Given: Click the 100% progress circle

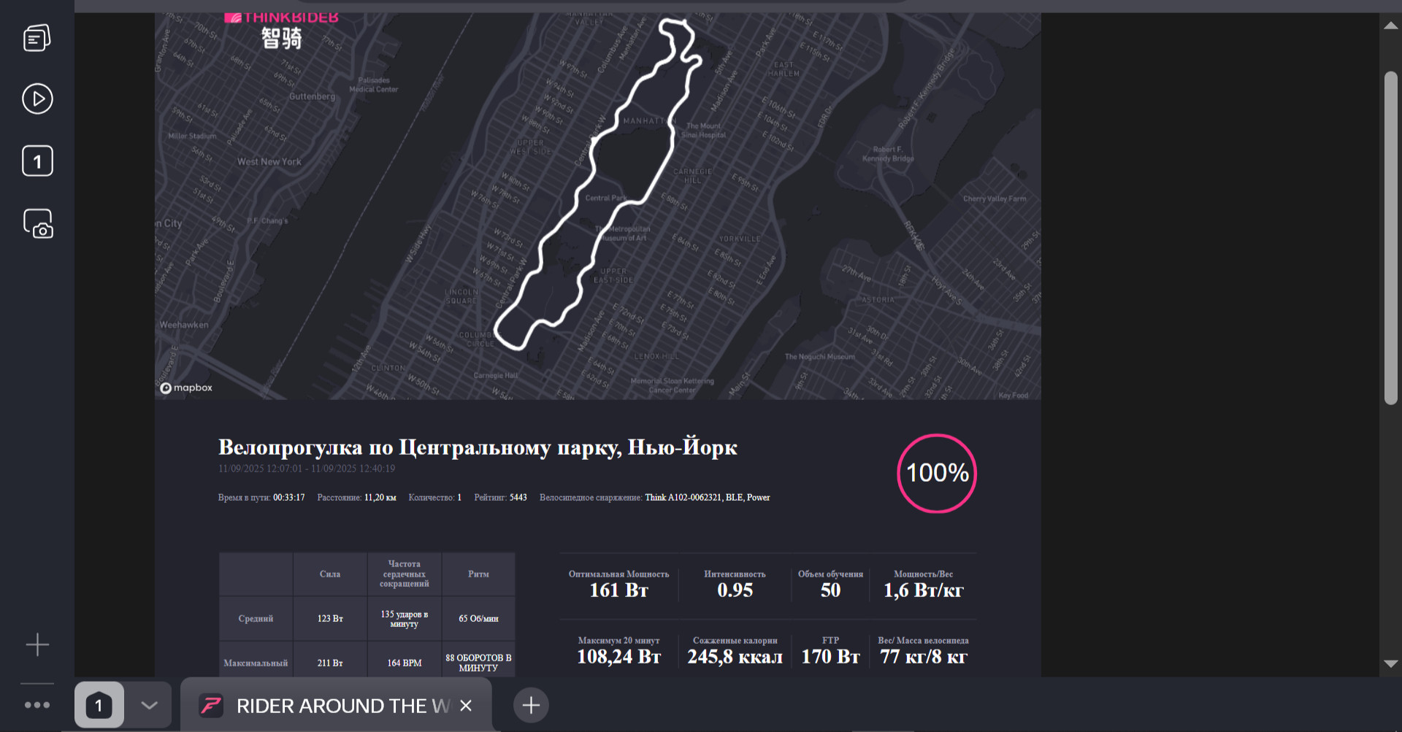Looking at the screenshot, I should click(937, 473).
